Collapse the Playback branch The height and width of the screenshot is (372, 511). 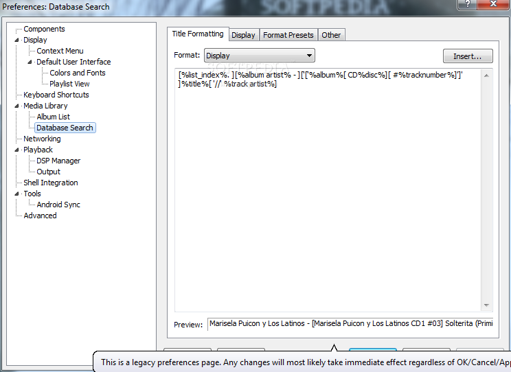[x=16, y=150]
